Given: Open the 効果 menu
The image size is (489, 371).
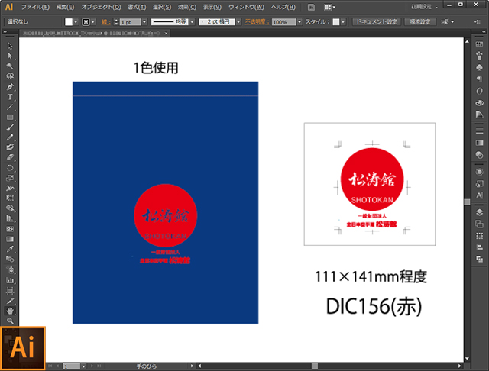Looking at the screenshot, I should coord(187,7).
